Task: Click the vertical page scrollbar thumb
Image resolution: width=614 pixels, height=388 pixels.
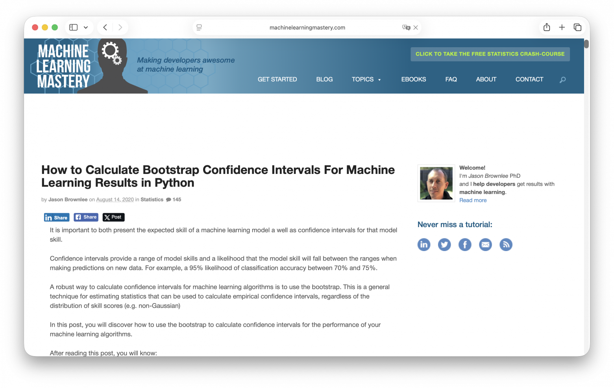Action: click(x=586, y=44)
